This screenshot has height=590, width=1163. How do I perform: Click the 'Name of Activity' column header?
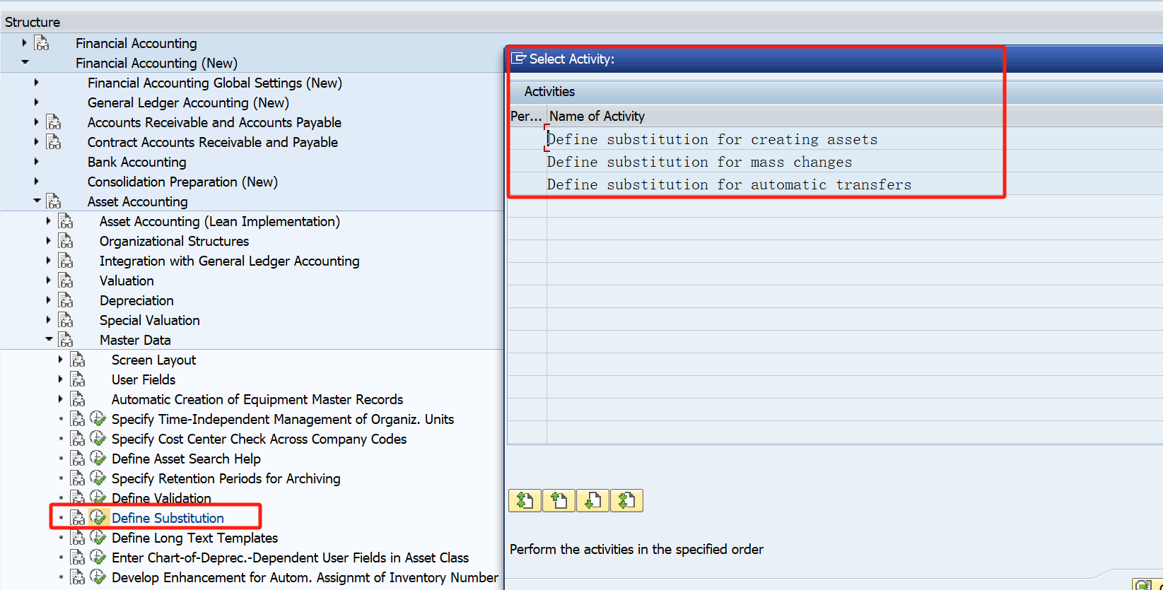597,116
